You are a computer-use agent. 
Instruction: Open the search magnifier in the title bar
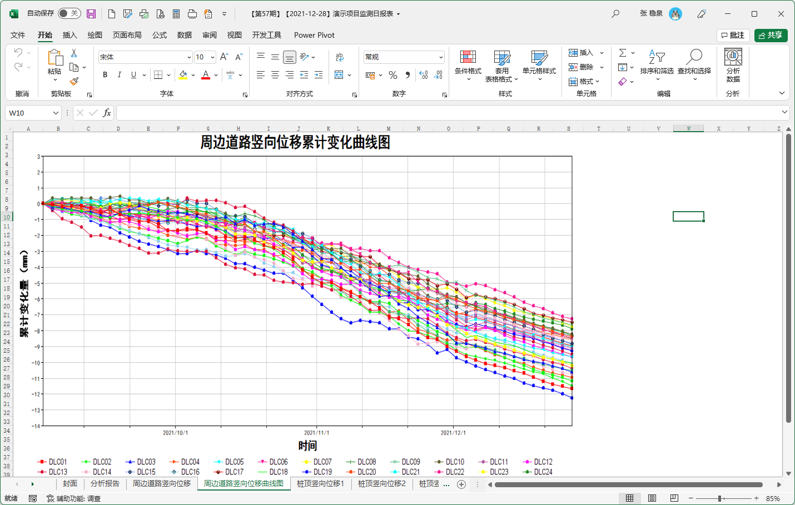coord(615,14)
